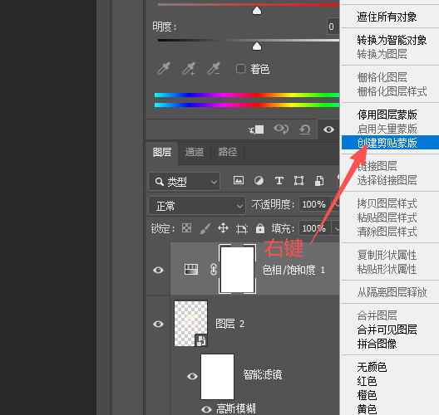Enable the 着色 colorize checkbox
The image size is (439, 415).
click(240, 69)
